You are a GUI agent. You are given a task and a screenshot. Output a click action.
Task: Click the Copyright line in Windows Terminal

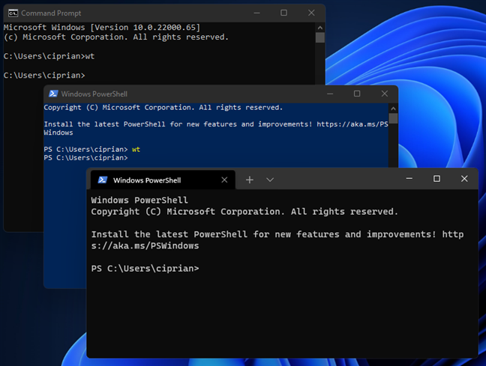244,212
